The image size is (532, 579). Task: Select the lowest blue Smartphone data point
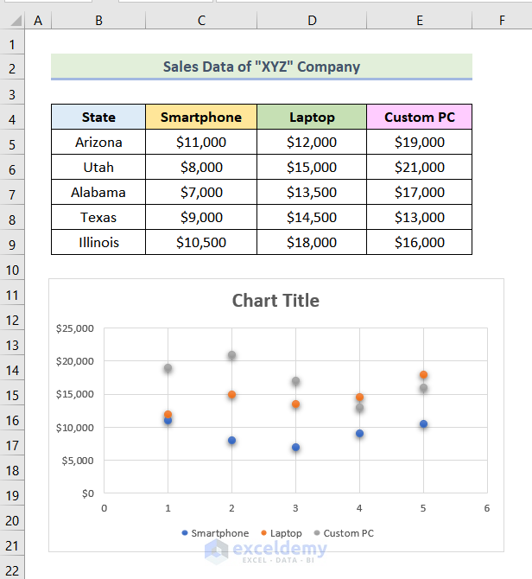295,448
